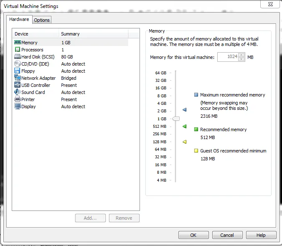
Task: Click the Device column header
Action: tap(36, 34)
